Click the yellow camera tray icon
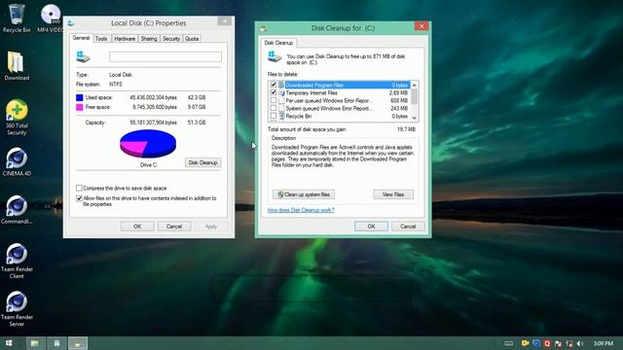This screenshot has width=623, height=350. 525,343
